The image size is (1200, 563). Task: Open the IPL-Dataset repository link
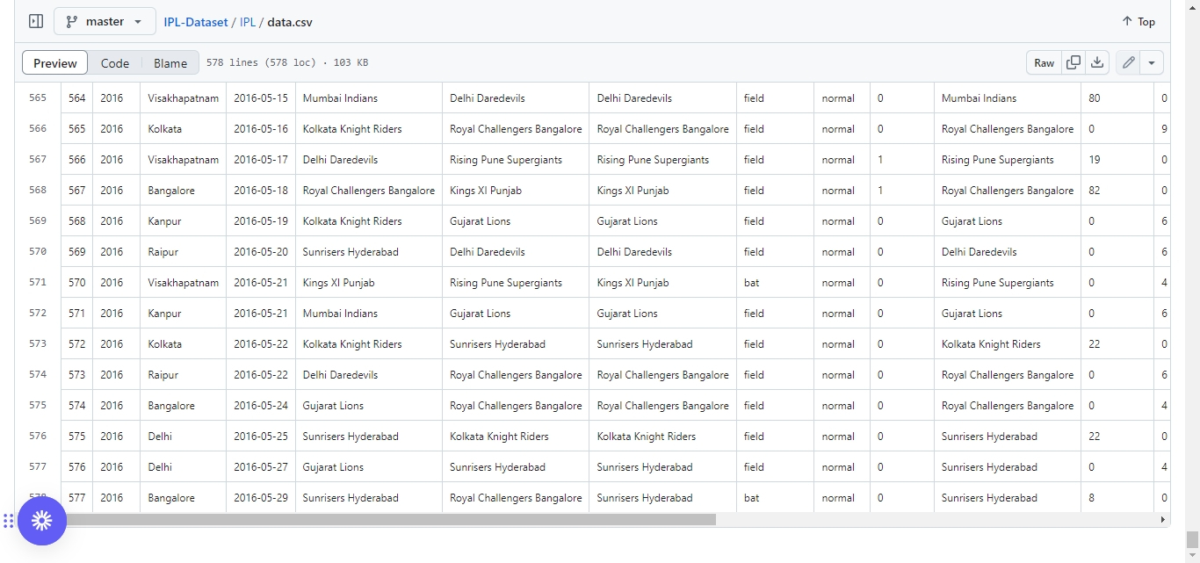[x=196, y=22]
